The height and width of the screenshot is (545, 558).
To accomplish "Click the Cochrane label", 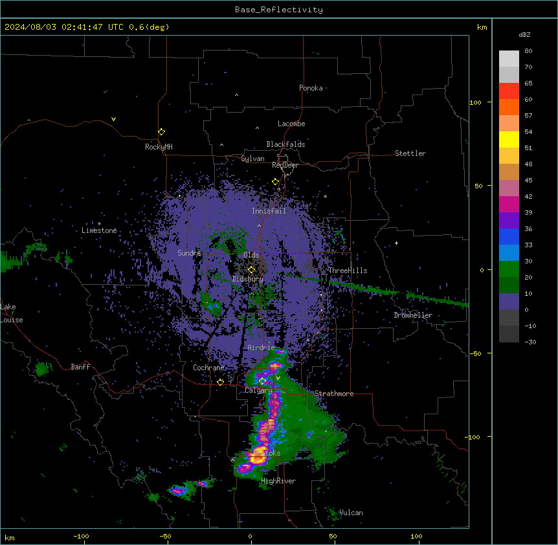I will pyautogui.click(x=208, y=368).
